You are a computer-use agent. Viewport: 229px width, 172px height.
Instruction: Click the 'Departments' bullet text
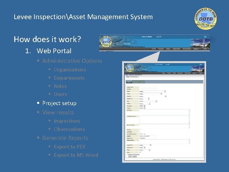pyautogui.click(x=69, y=78)
